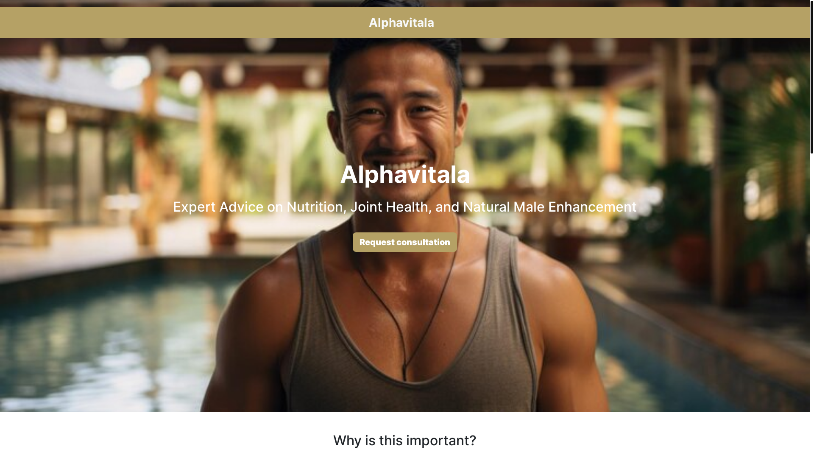
Task: Click the Request consultation button
Action: (x=404, y=242)
